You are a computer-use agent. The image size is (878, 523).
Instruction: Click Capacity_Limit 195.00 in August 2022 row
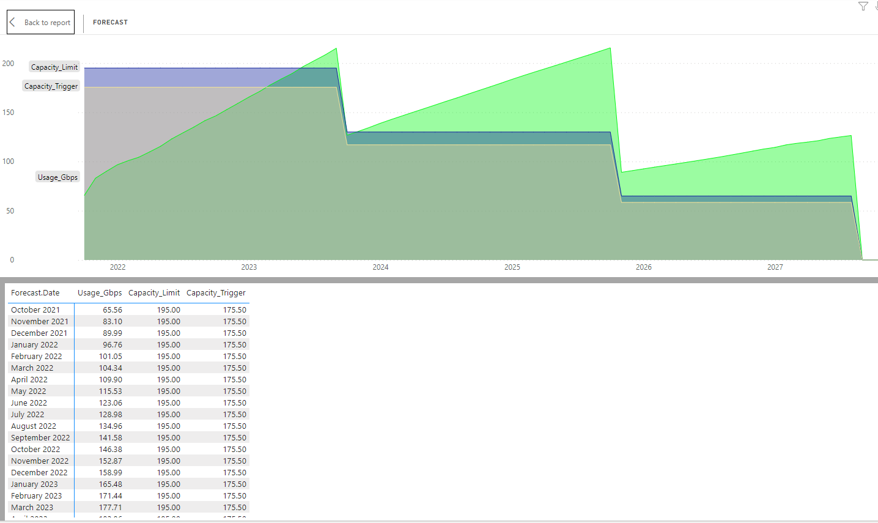tap(169, 426)
